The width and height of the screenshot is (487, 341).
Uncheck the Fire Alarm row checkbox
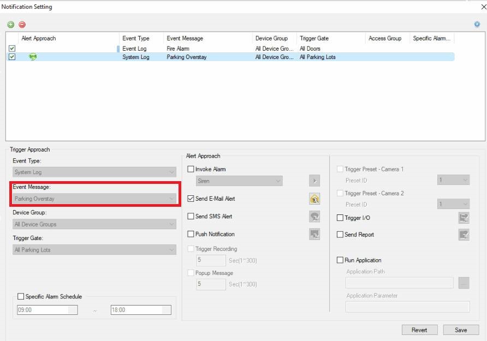[12, 49]
